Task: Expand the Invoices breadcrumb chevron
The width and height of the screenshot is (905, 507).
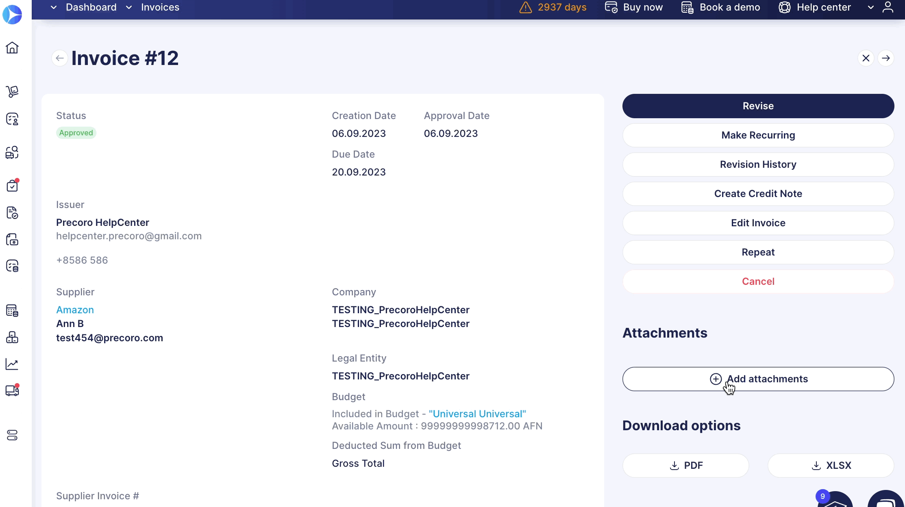Action: [x=129, y=7]
